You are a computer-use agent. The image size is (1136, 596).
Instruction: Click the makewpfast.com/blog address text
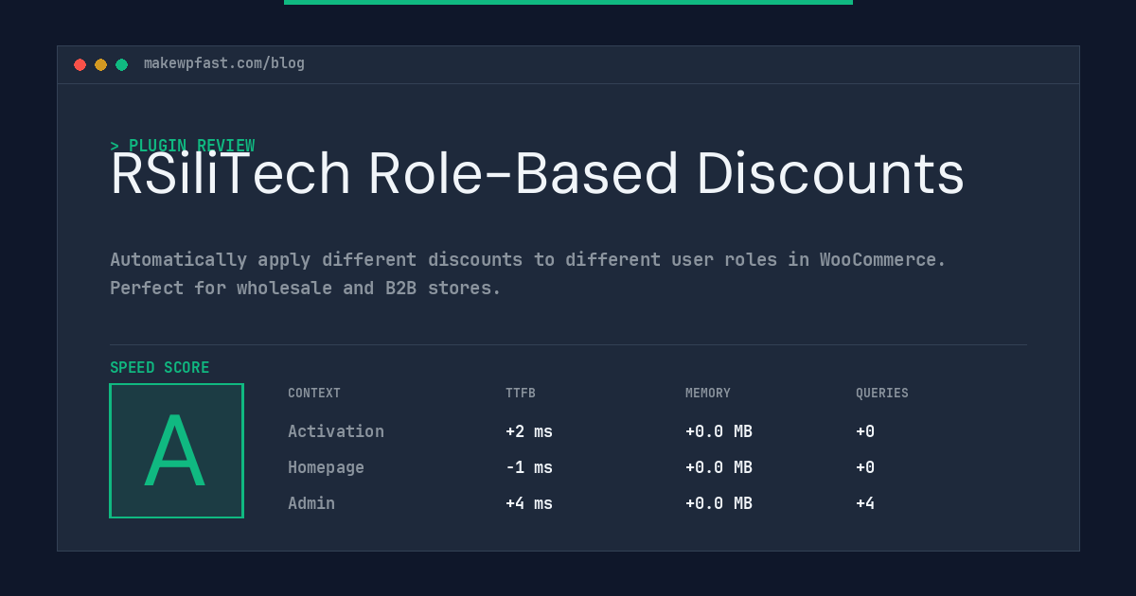[x=224, y=63]
